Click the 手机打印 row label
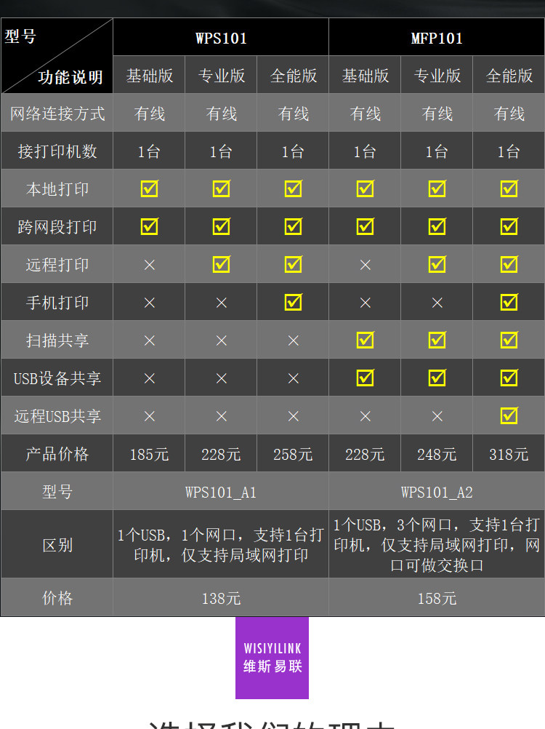Screen dimensions: 545x729 [x=57, y=303]
